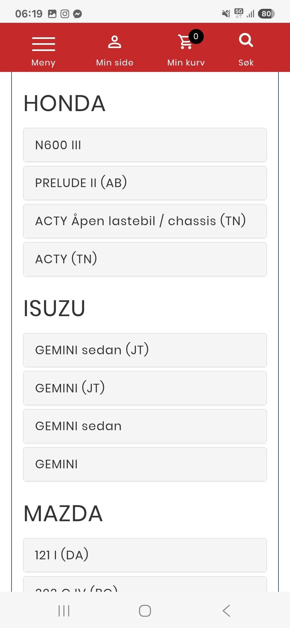
Task: Pick the plain GEMINI sedan entry
Action: (145, 426)
